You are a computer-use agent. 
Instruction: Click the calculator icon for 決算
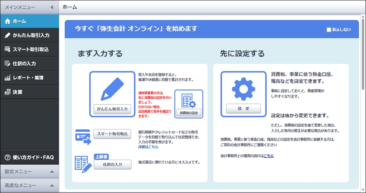[7, 92]
